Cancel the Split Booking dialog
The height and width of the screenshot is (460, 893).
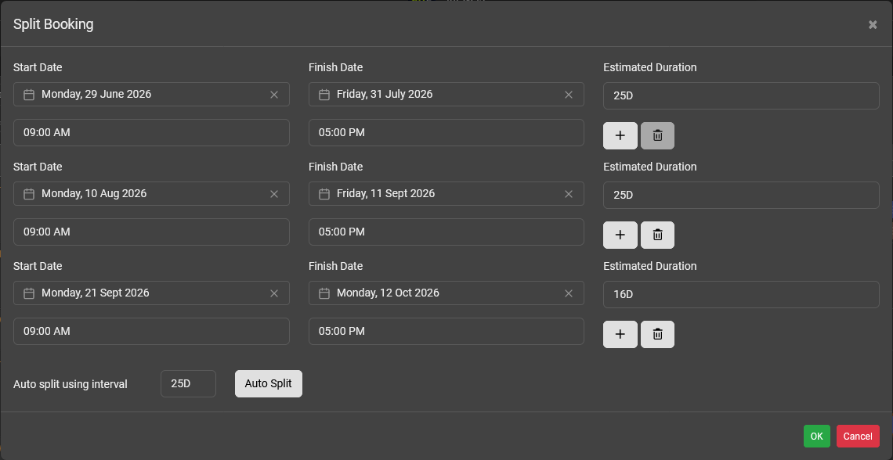pyautogui.click(x=858, y=437)
